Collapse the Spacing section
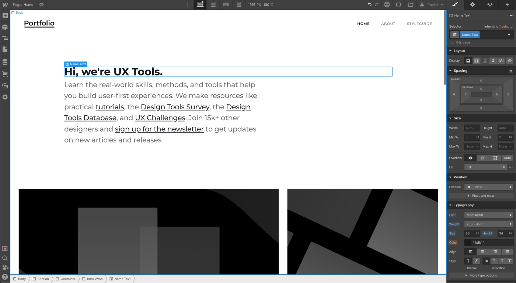 (x=460, y=71)
